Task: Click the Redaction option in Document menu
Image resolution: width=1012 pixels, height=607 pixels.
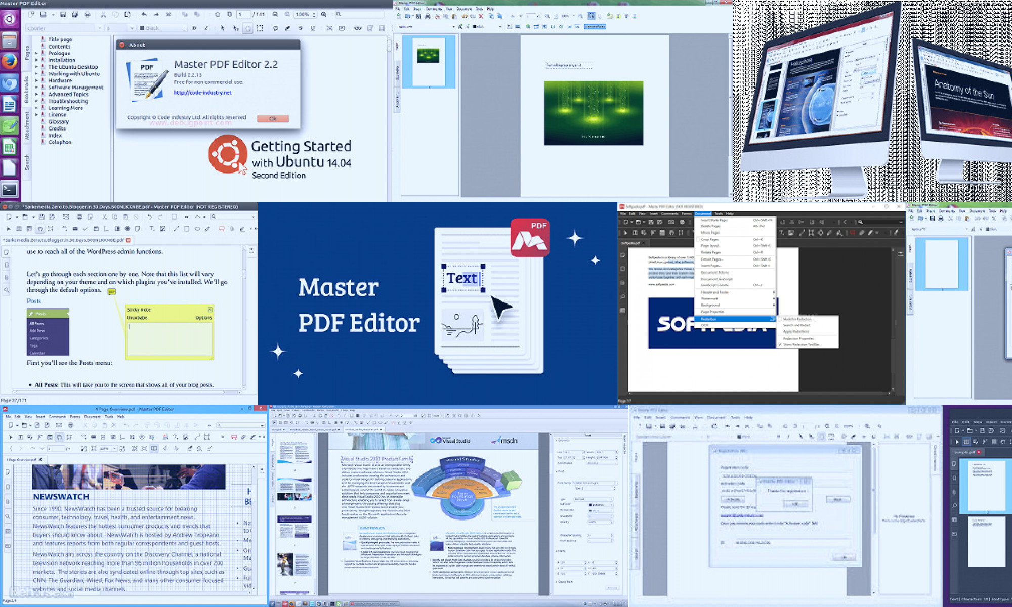Action: click(712, 318)
